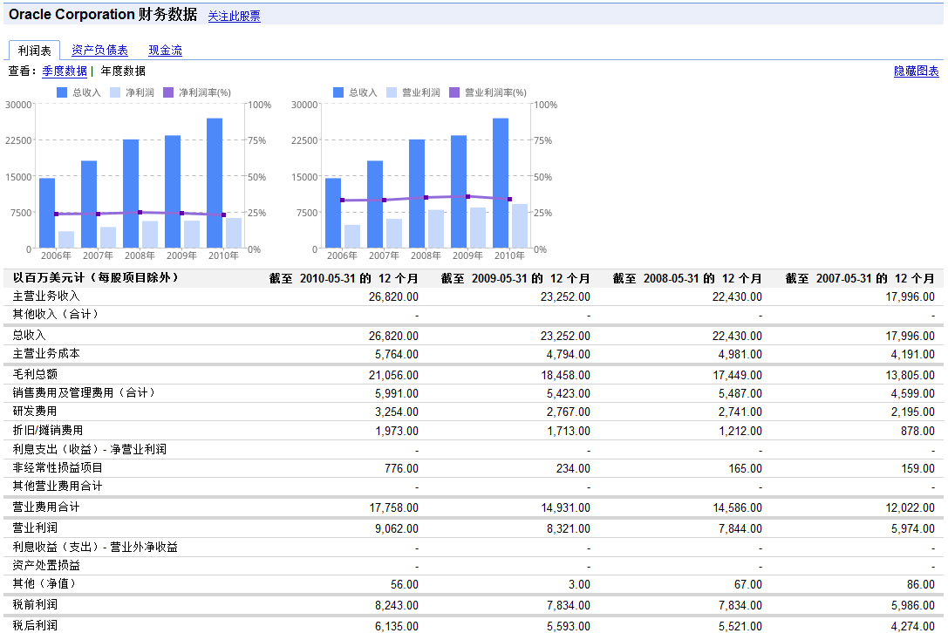
Task: Click the 5,764.00 cost of revenue cell
Action: [397, 354]
